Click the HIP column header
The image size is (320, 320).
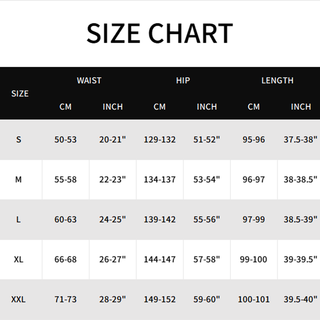(x=183, y=80)
